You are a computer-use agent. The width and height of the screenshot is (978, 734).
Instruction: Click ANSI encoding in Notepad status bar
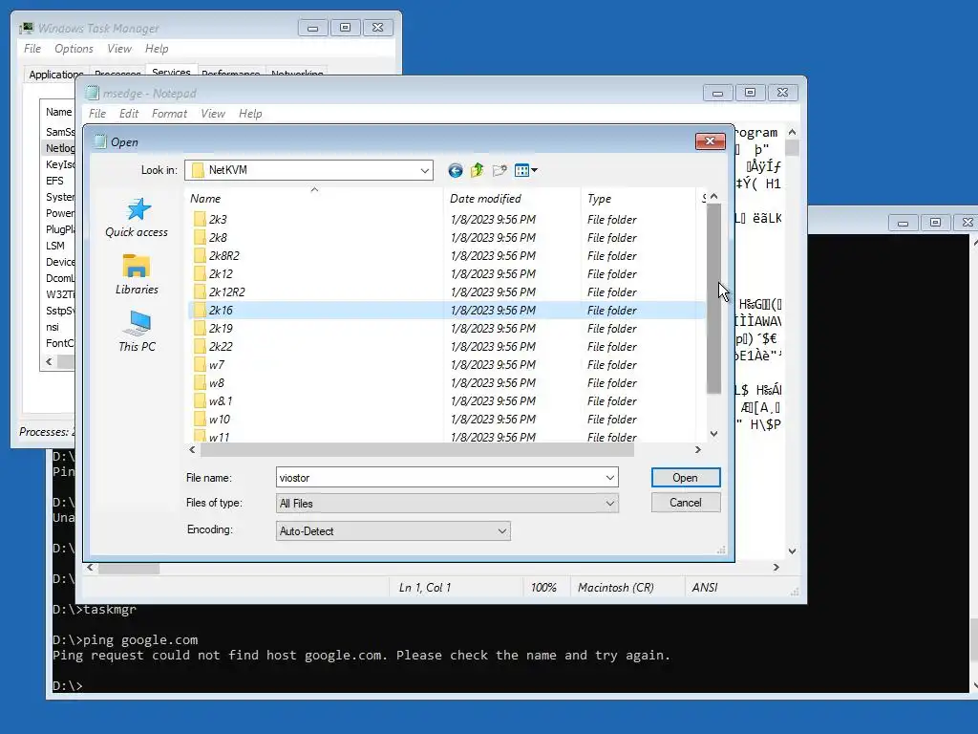click(705, 588)
